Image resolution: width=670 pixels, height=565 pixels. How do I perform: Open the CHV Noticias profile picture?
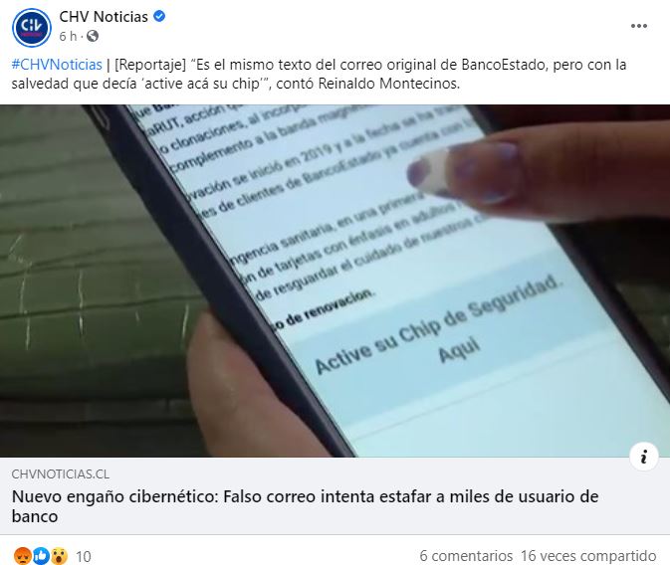[x=32, y=27]
